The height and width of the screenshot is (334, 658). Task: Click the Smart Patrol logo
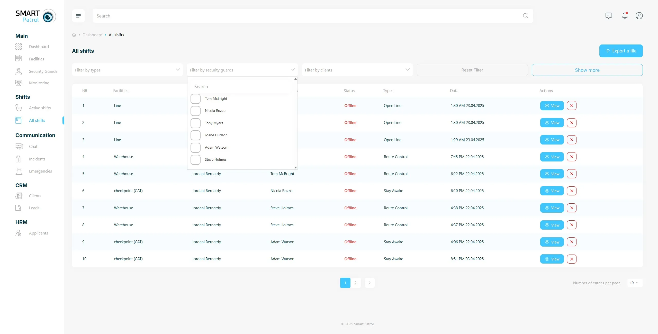pyautogui.click(x=35, y=16)
